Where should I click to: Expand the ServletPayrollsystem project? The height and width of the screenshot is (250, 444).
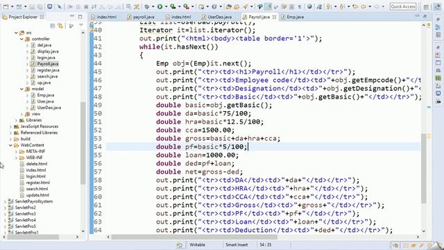pos(5,201)
